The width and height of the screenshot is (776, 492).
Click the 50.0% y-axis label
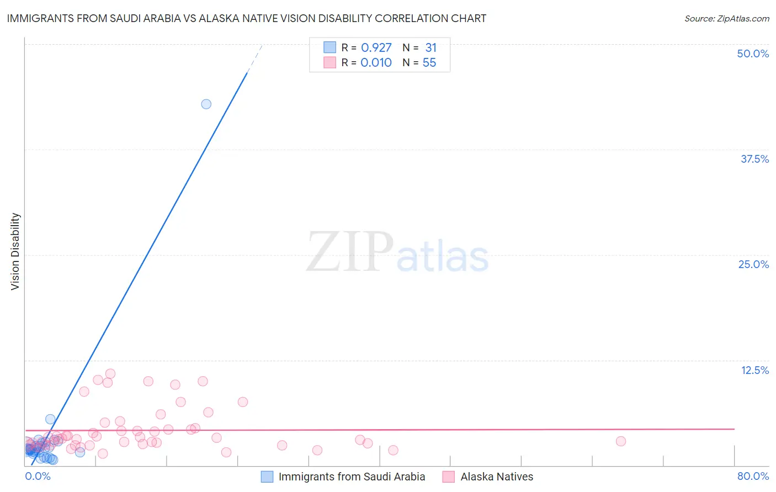click(753, 54)
